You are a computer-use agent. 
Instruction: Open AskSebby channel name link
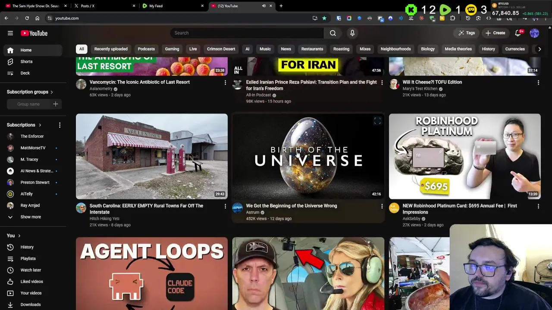[x=411, y=219]
